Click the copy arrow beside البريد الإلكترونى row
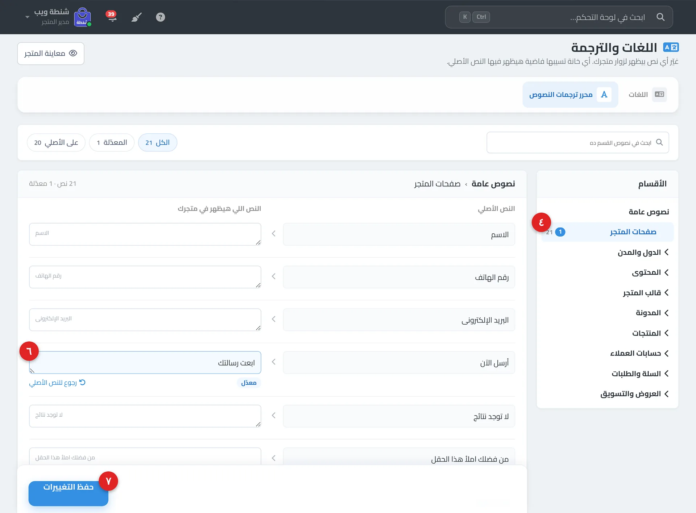The image size is (696, 513). pos(274,319)
